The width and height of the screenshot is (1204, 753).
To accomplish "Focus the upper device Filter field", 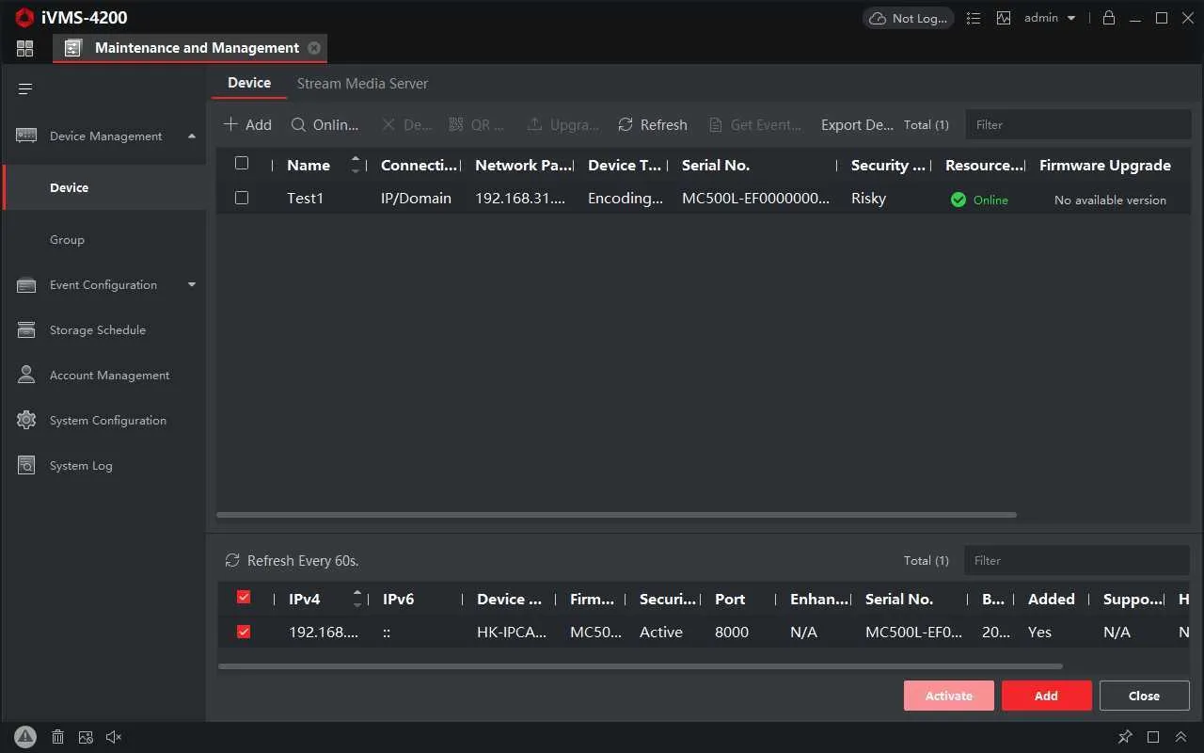I will pyautogui.click(x=1078, y=124).
